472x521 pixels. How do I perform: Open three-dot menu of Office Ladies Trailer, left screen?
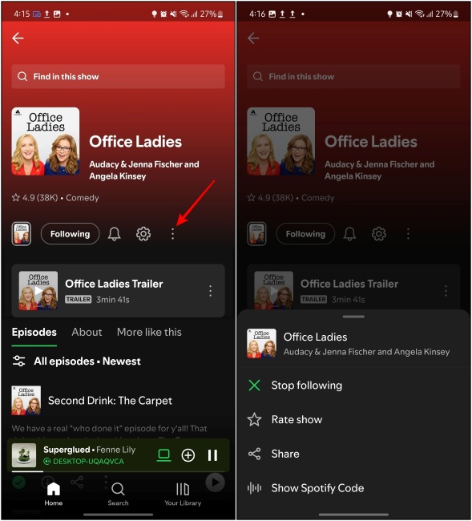210,291
